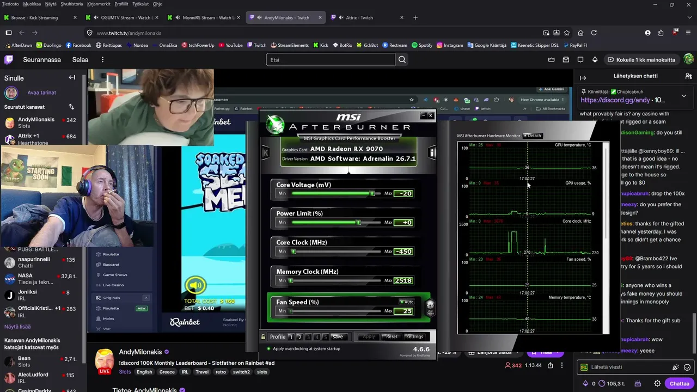Screen dimensions: 697x392
Task: Detach the Afterburner hardware monitor
Action: (532, 136)
